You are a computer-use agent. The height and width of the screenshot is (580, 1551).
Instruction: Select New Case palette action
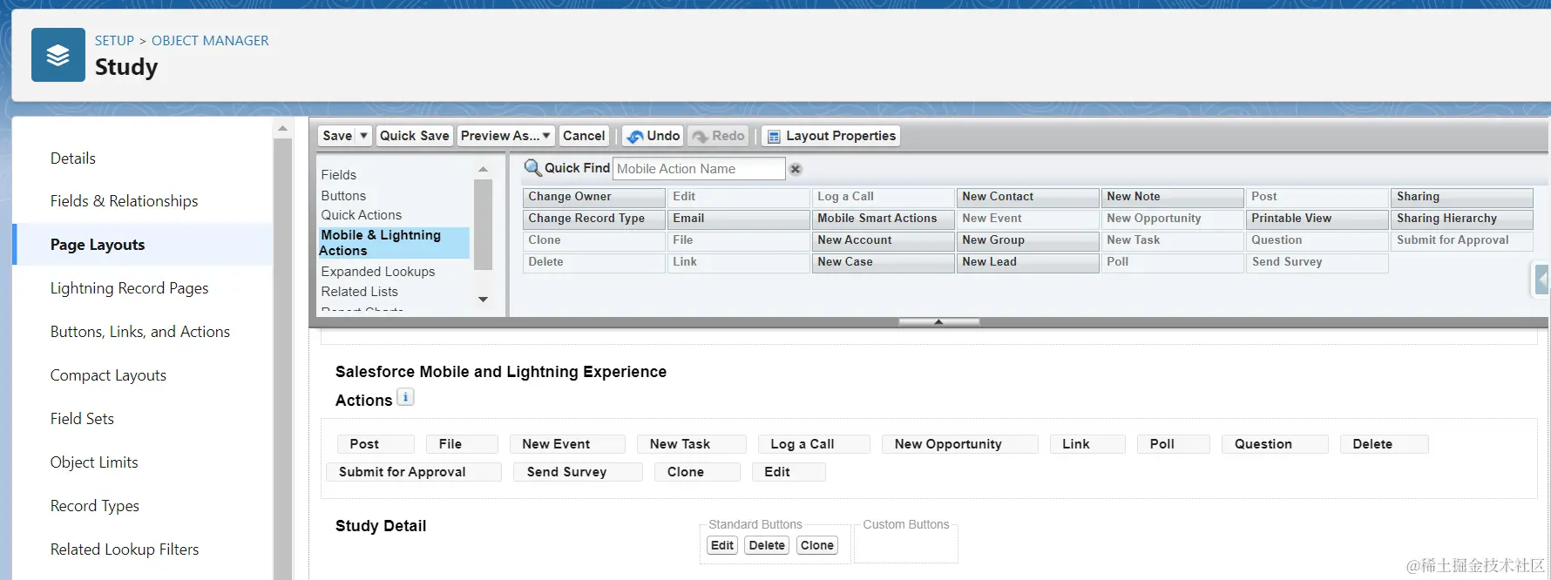point(884,262)
